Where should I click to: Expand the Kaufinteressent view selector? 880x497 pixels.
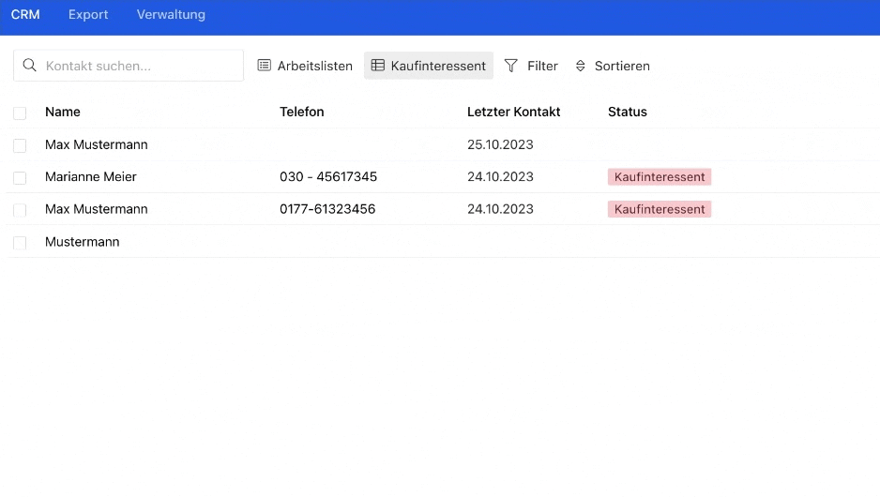pyautogui.click(x=428, y=66)
